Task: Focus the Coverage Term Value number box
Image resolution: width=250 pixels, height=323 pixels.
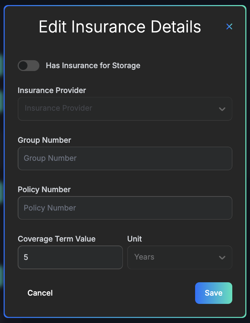Action: [70, 257]
